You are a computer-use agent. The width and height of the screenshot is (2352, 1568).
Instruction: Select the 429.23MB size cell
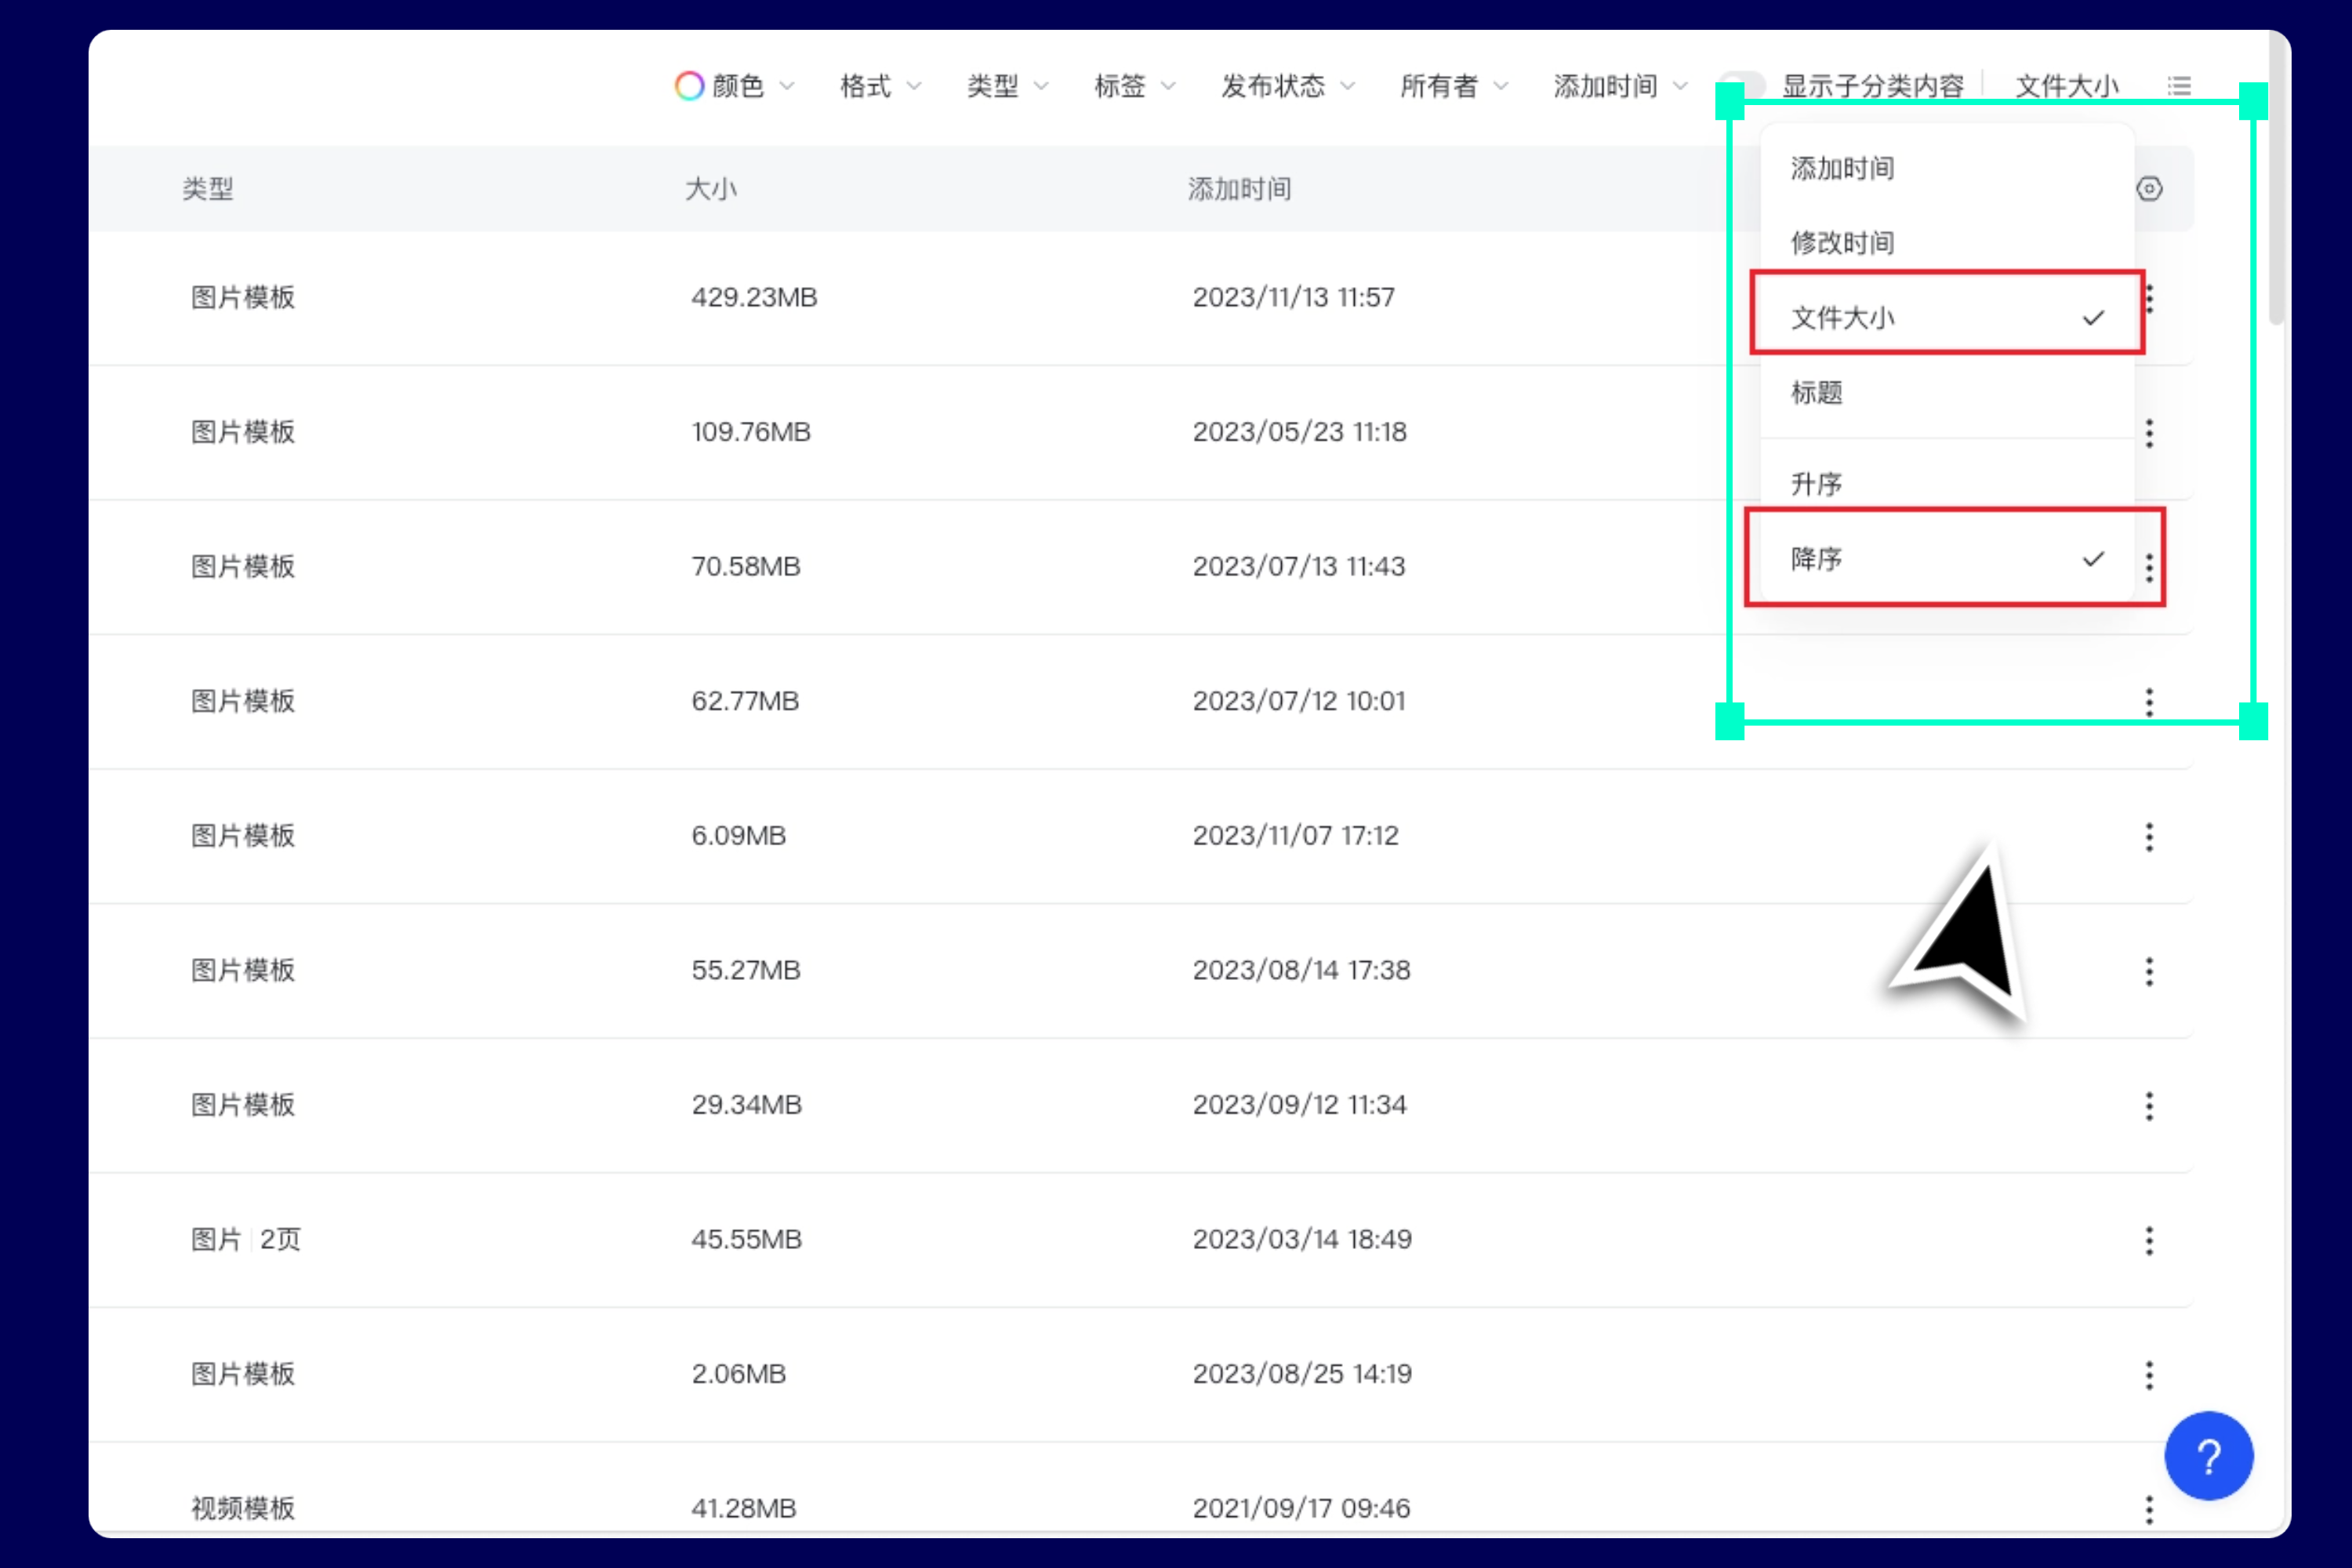click(754, 297)
